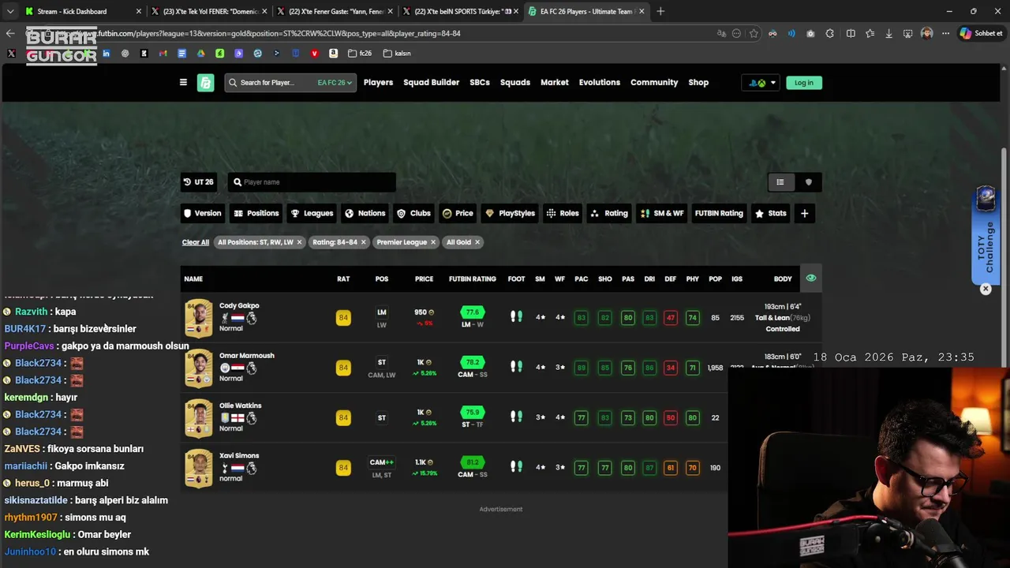
Task: Open the FUTBIN hamburger menu
Action: coord(183,83)
